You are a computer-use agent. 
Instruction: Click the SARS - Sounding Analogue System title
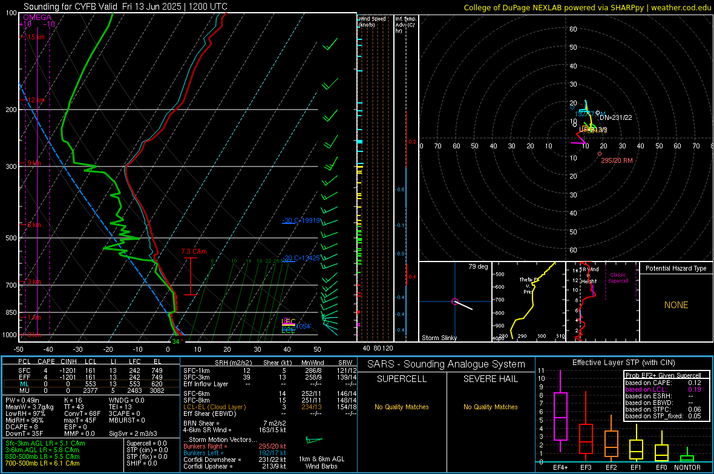[x=446, y=364]
